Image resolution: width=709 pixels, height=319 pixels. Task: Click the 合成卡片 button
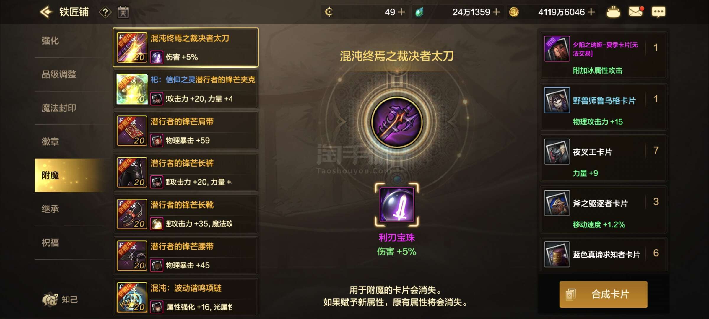(x=603, y=294)
